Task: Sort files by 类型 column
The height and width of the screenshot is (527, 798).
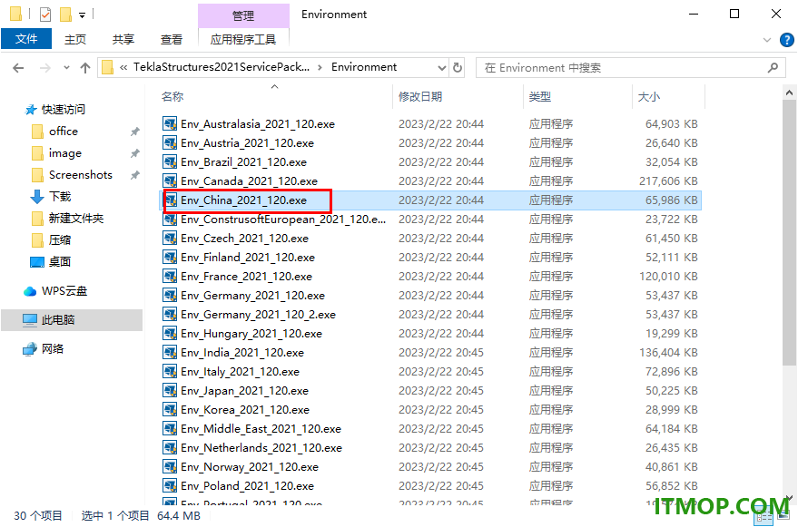Action: coord(577,97)
